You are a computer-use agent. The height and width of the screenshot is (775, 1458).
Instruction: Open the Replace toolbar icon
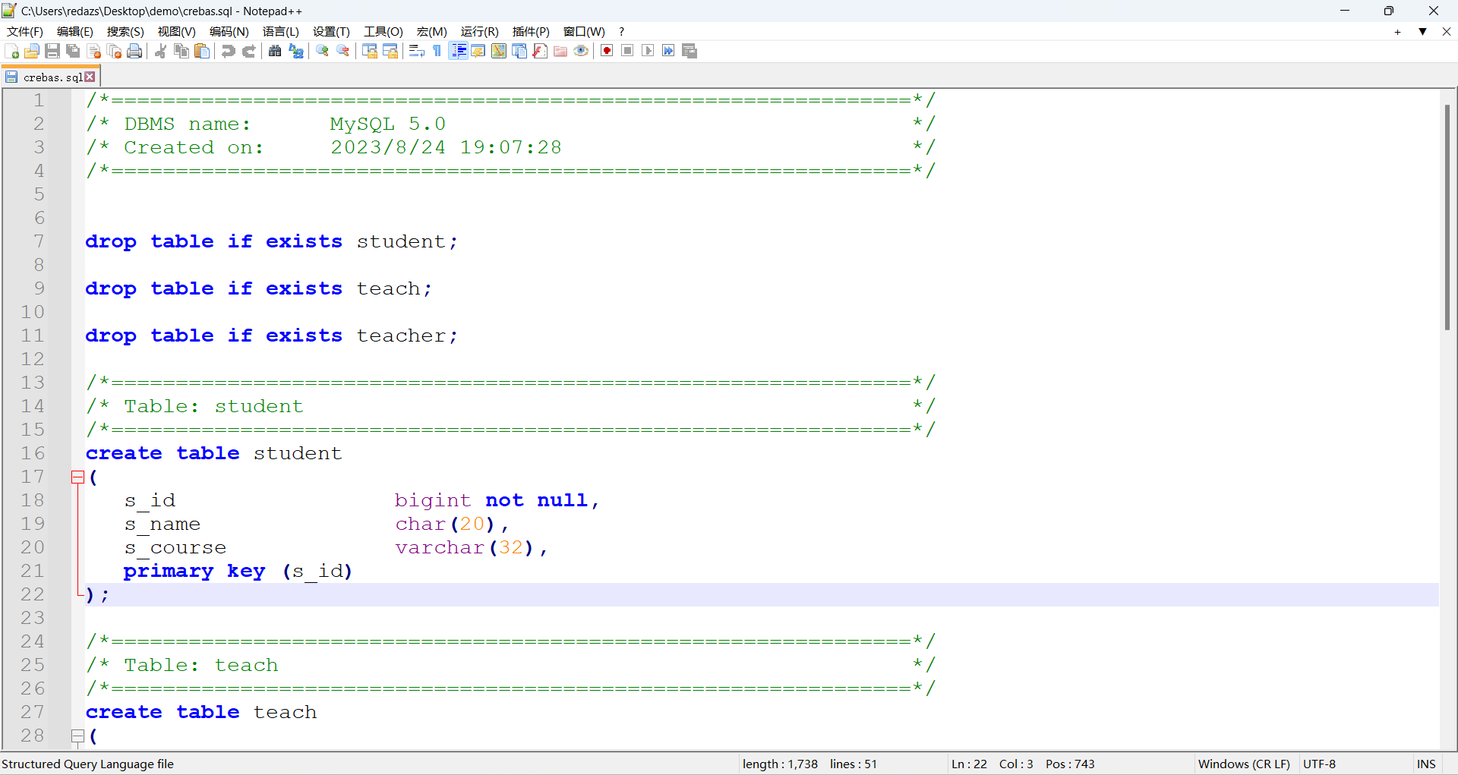296,51
